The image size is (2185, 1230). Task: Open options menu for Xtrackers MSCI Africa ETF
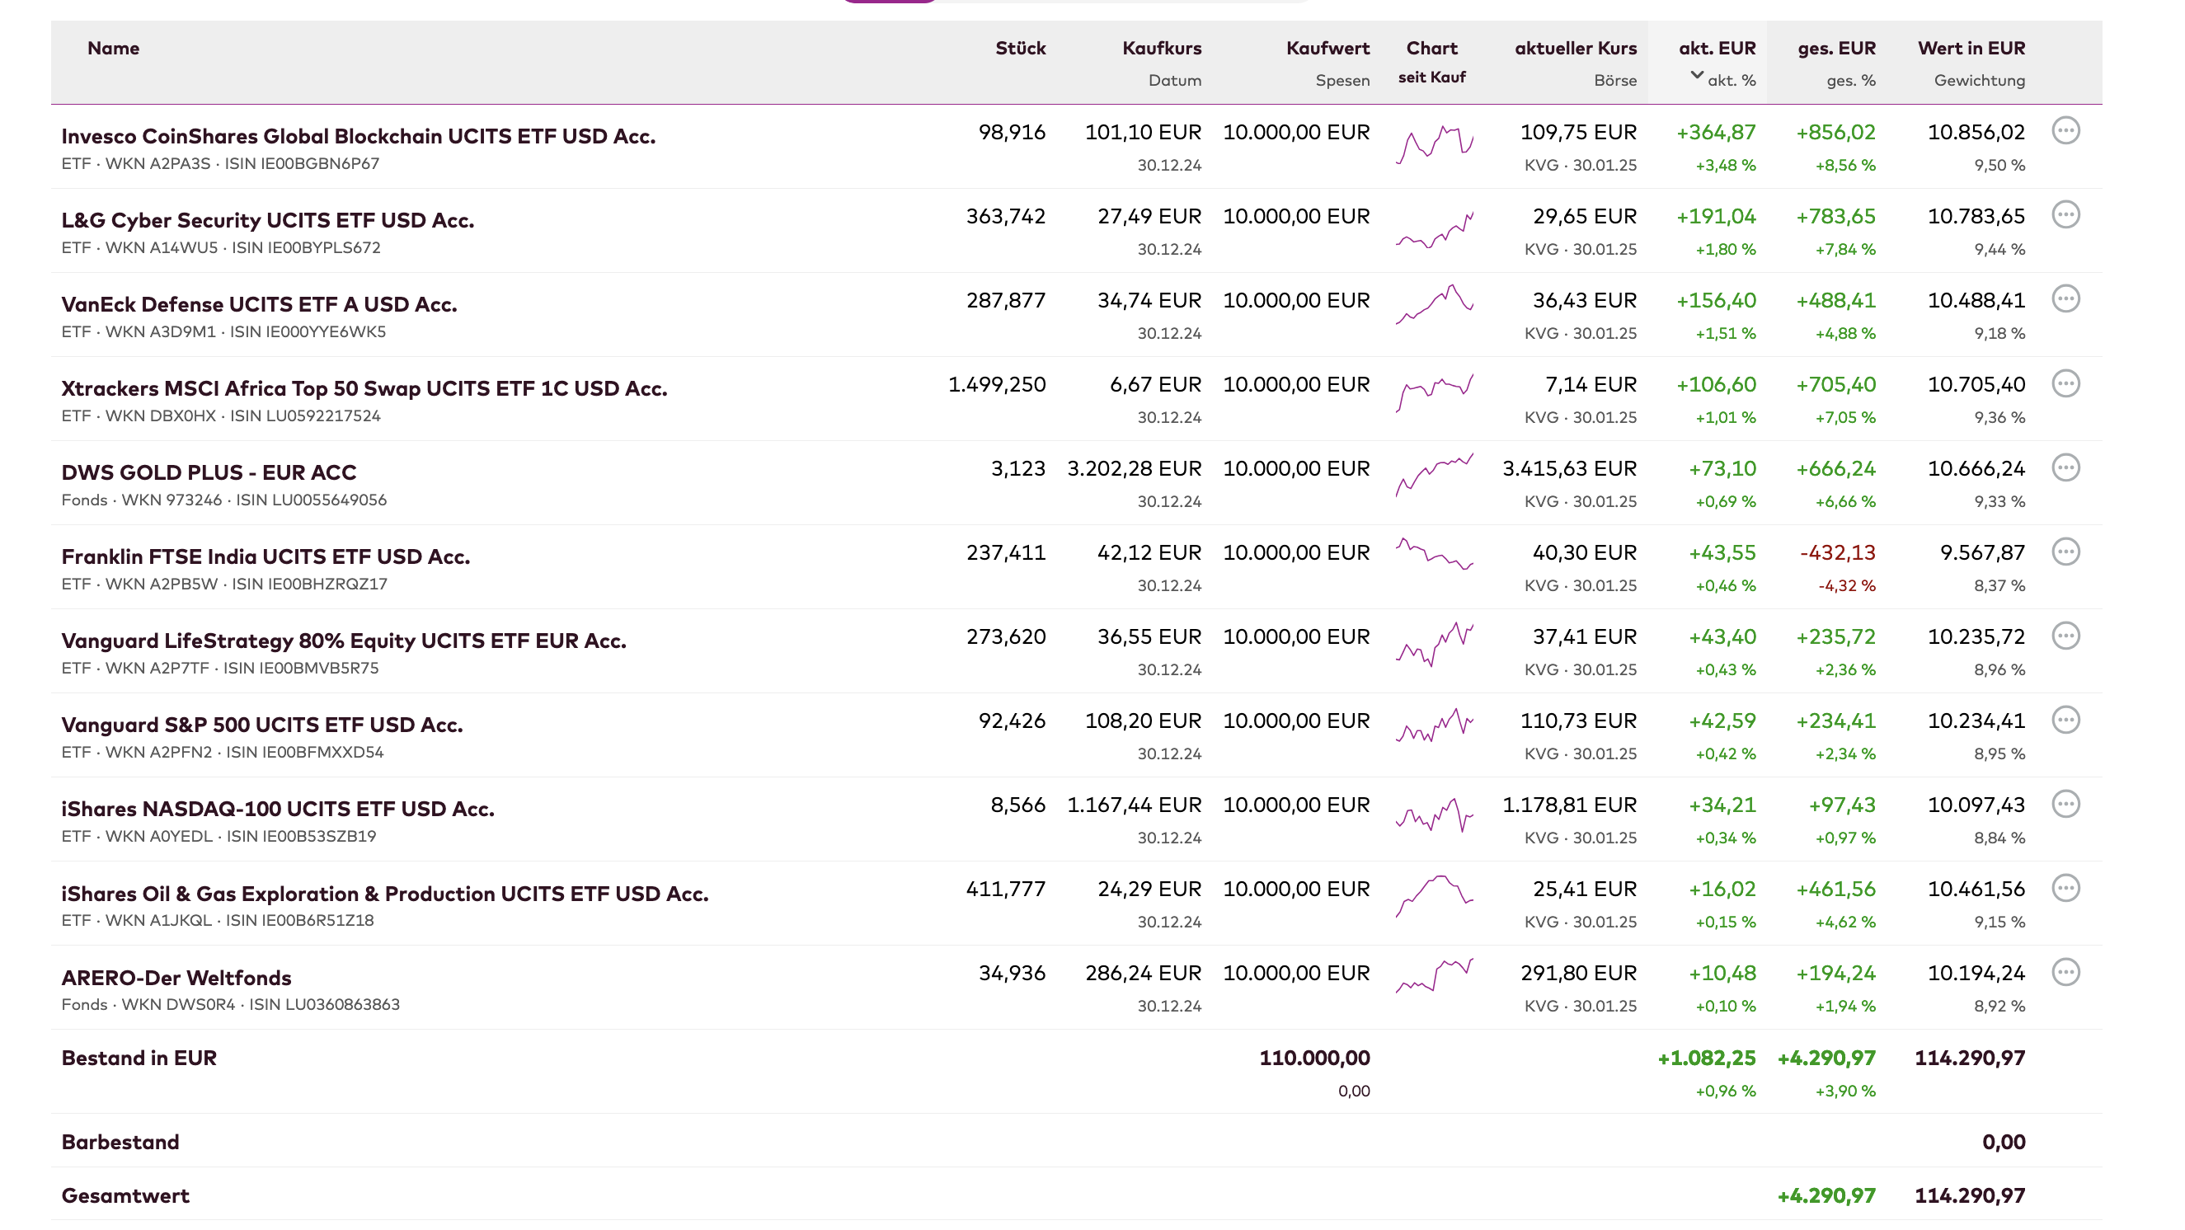coord(2065,383)
